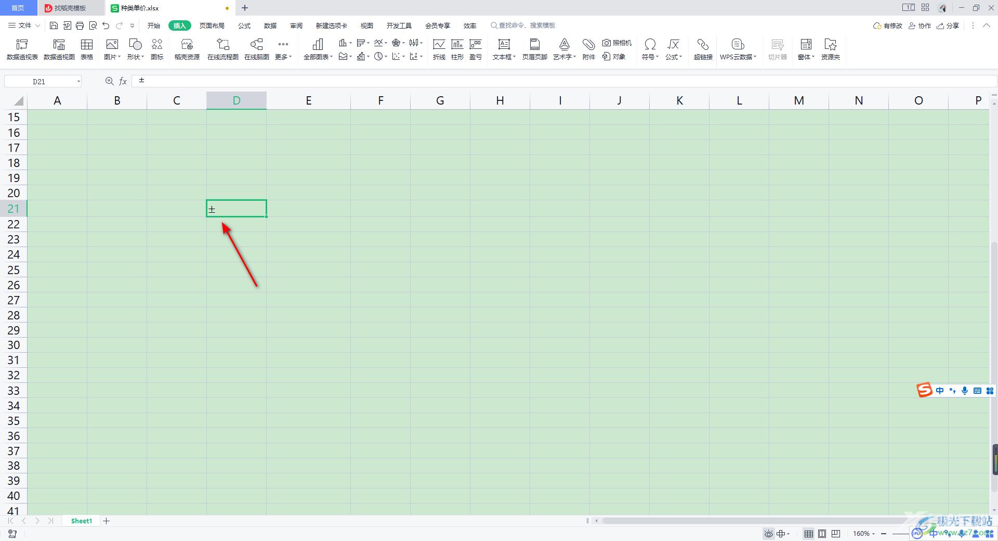Open the 资源夹 resource folder
This screenshot has height=541, width=998.
[x=831, y=49]
